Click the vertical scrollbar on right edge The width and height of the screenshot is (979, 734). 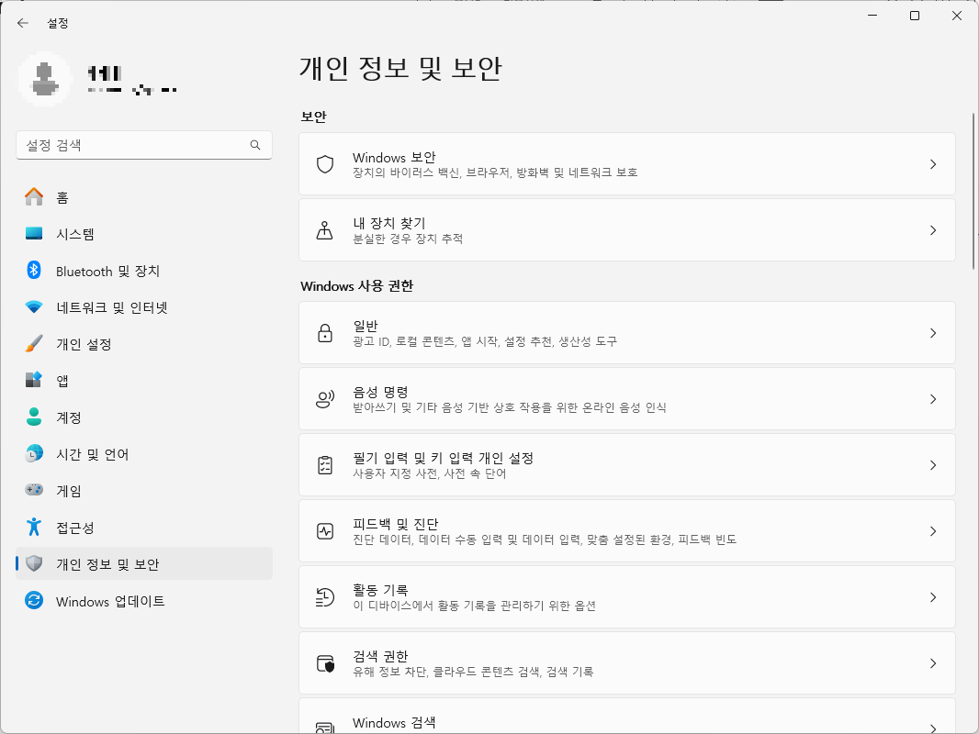click(973, 191)
